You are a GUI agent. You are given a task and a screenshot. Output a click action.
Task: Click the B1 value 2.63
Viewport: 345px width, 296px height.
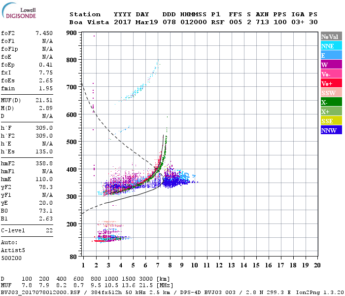[x=46, y=219]
